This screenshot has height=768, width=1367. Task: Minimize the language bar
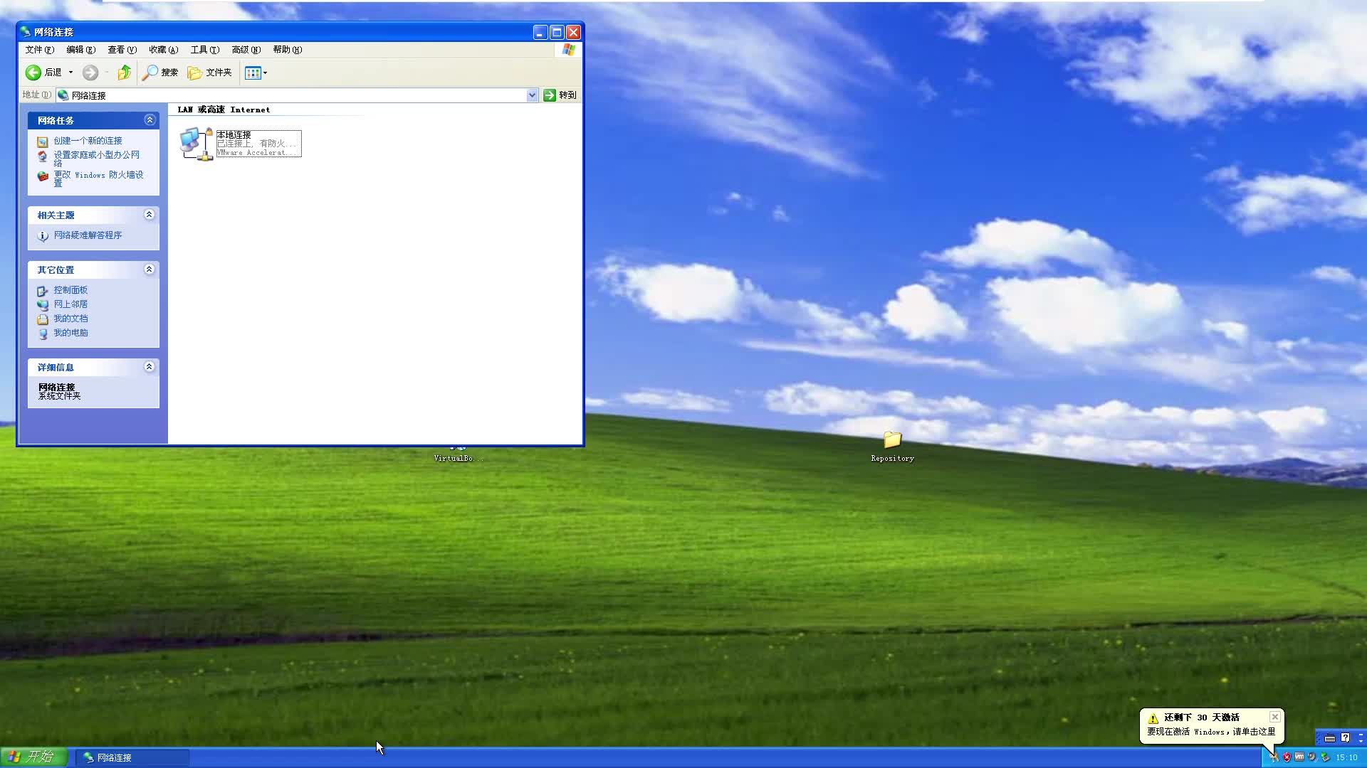1361,735
